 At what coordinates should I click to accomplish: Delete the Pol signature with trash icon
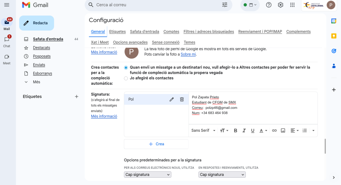click(182, 99)
